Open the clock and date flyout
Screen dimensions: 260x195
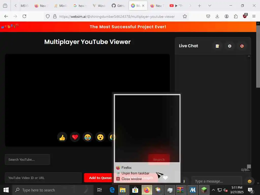[x=237, y=190]
